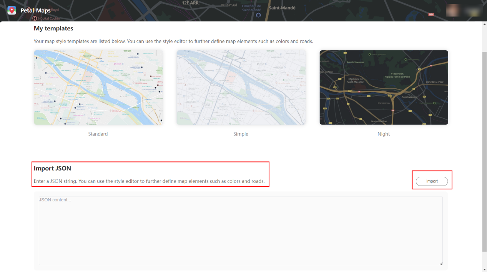Image resolution: width=487 pixels, height=272 pixels.
Task: Click the "My templates" heading
Action: click(x=53, y=28)
